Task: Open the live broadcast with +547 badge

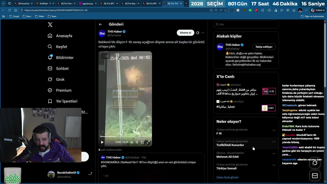Action: (246, 106)
